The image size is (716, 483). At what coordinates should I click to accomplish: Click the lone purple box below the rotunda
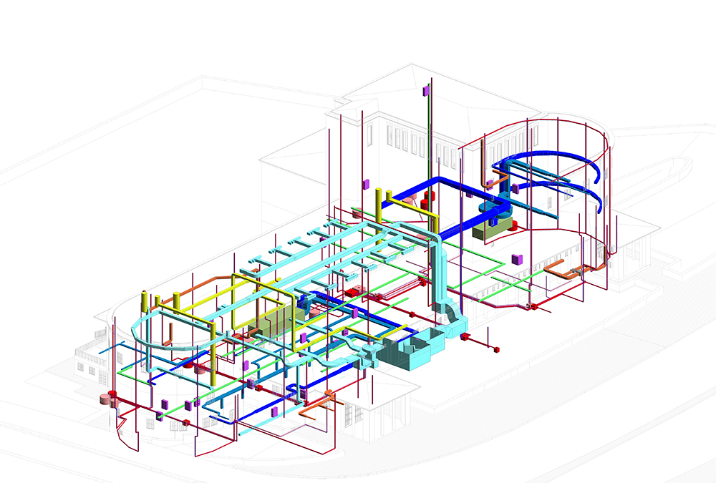514,258
